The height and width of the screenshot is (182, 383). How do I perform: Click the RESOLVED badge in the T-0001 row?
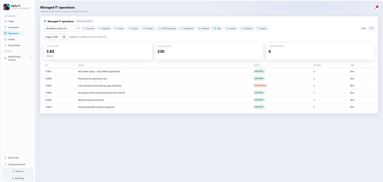tap(259, 71)
